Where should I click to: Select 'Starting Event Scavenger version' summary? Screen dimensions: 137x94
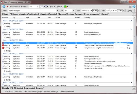tap(107, 66)
